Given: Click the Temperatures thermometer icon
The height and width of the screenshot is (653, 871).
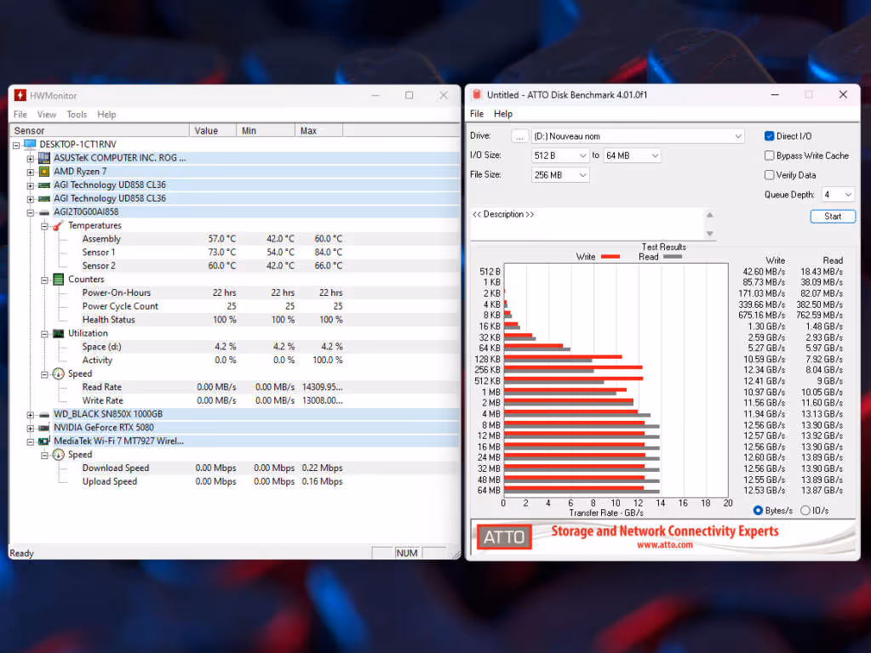Looking at the screenshot, I should tap(59, 225).
